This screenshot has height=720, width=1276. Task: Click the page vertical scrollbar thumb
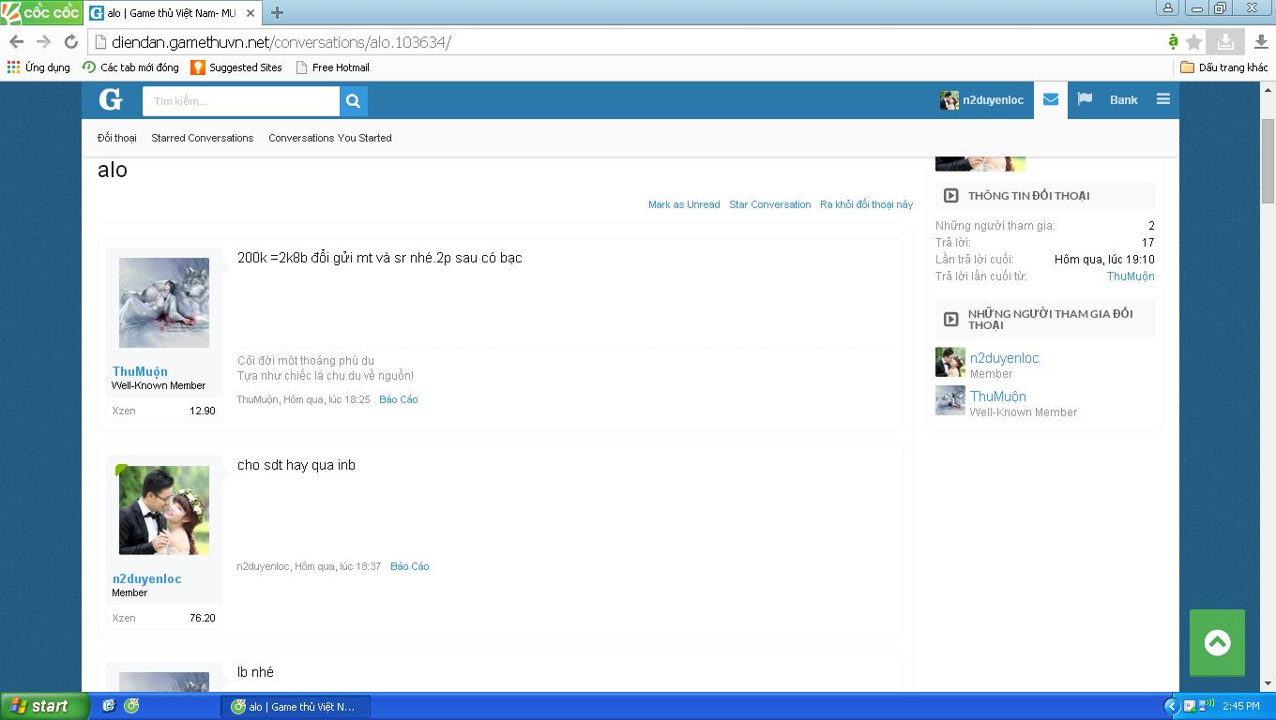pyautogui.click(x=1268, y=161)
